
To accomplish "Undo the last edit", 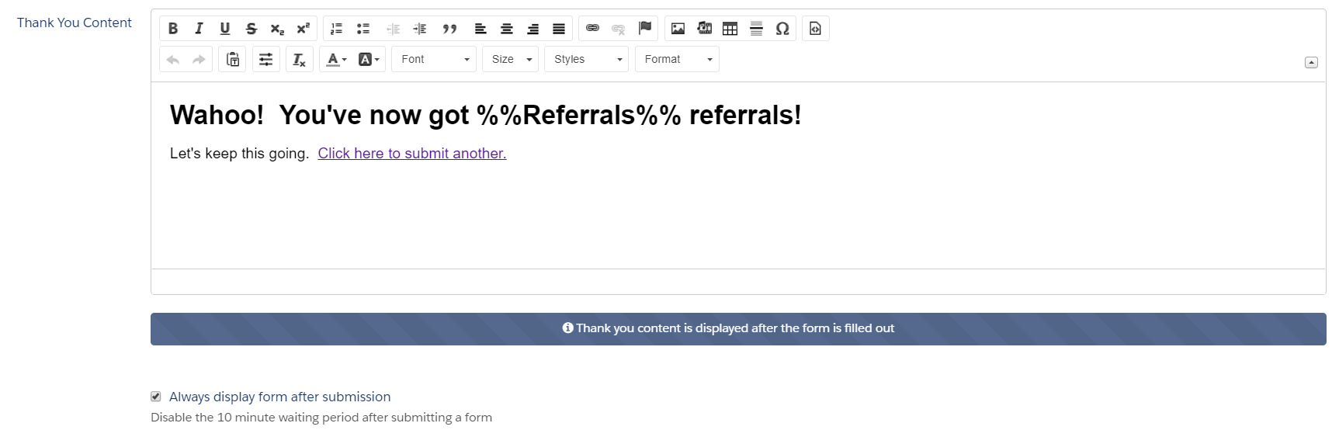I will click(x=173, y=59).
